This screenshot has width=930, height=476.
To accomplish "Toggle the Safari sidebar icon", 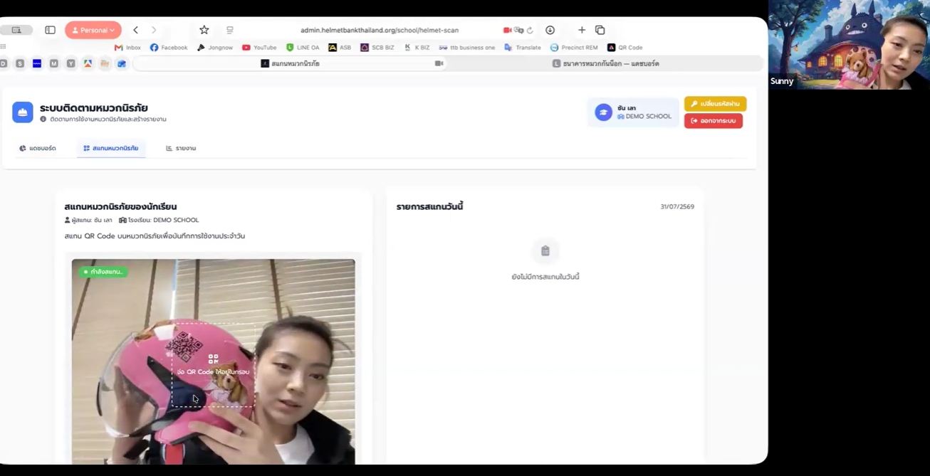I will [x=50, y=30].
